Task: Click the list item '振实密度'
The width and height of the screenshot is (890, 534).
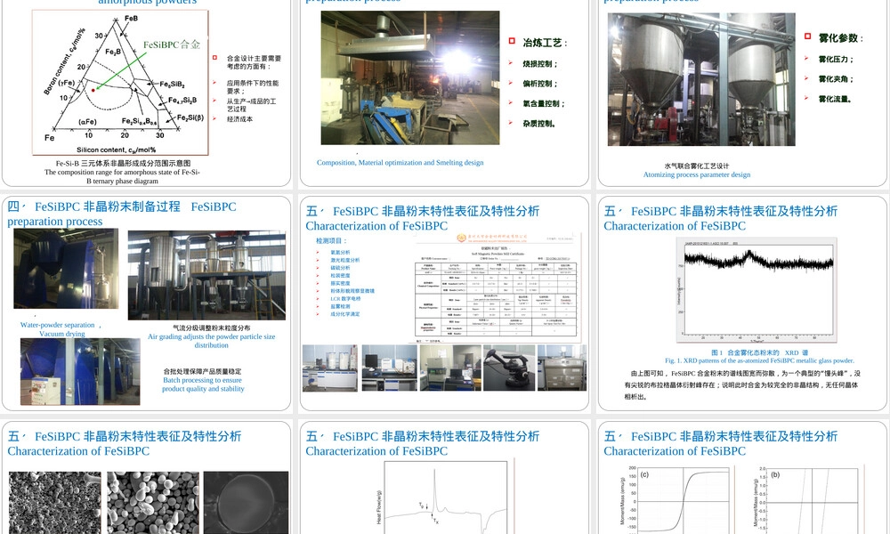Action: coord(340,283)
